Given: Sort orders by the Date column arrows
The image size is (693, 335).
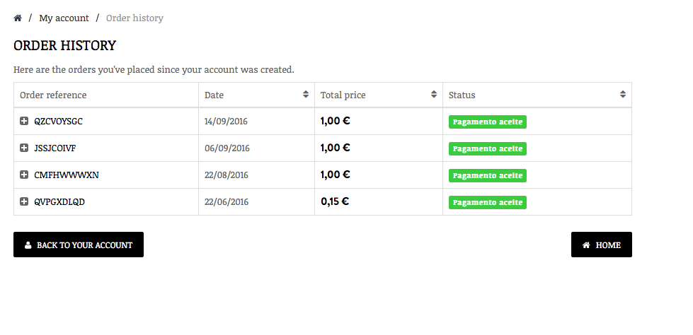Looking at the screenshot, I should tap(306, 95).
